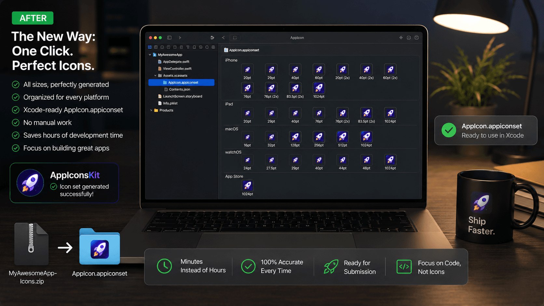Click the iPad section header
Screen dimensions: 544x306
click(x=229, y=104)
